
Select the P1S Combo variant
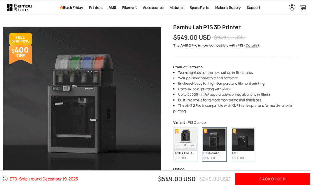click(214, 144)
